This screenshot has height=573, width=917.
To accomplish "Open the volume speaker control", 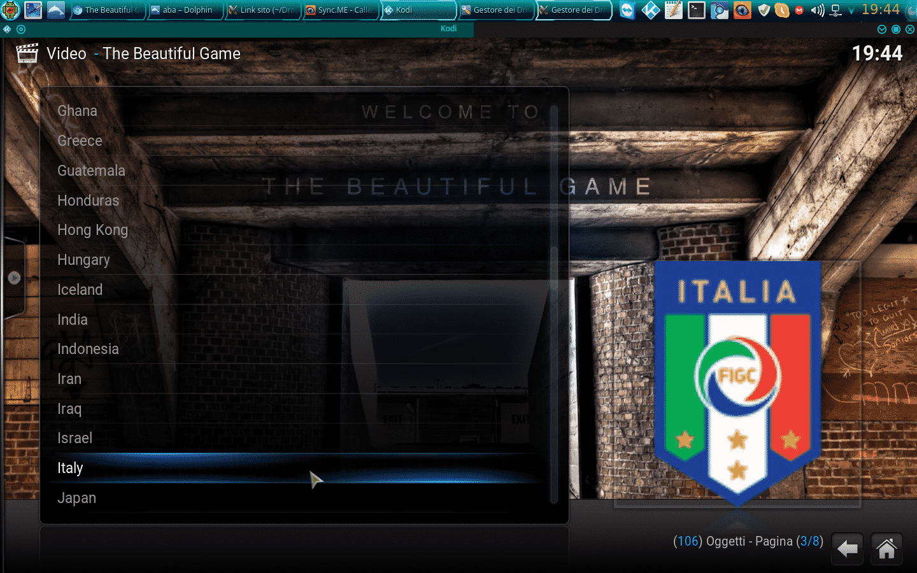I will click(818, 10).
